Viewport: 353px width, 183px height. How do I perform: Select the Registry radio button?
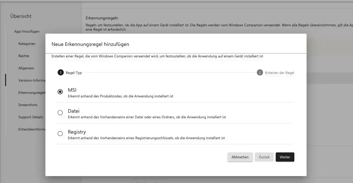pos(60,134)
